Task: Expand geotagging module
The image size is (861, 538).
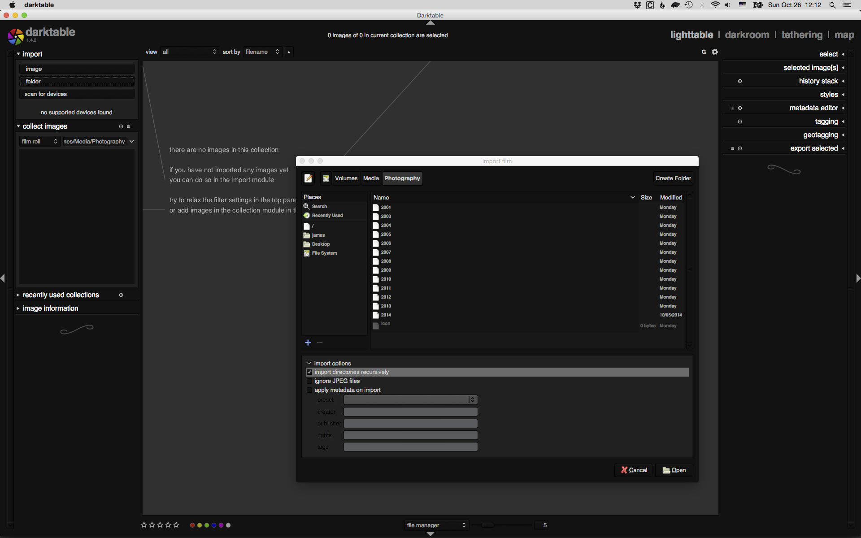Action: click(843, 135)
